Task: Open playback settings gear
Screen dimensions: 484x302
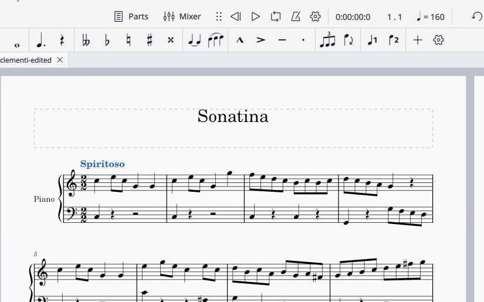Action: click(315, 16)
